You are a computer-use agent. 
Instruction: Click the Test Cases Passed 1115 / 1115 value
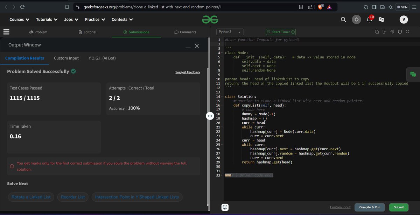coord(24,98)
